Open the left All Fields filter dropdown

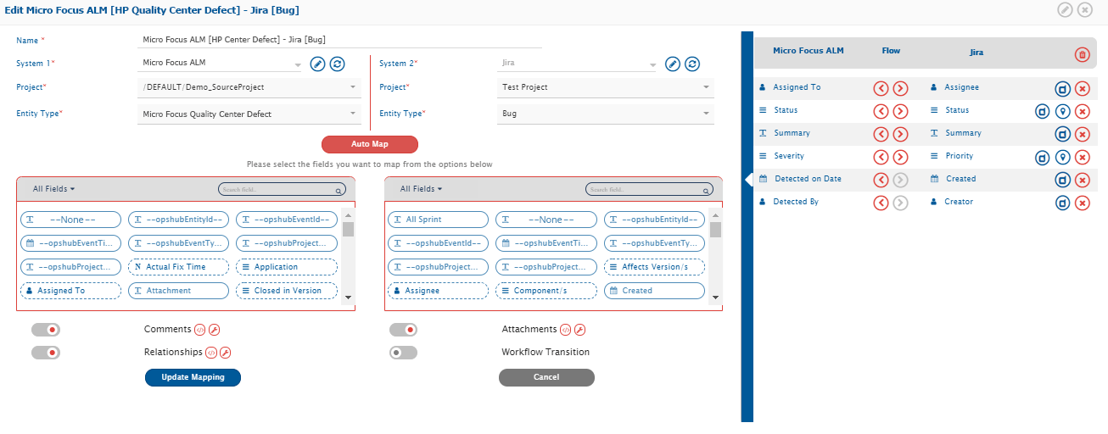pos(53,189)
